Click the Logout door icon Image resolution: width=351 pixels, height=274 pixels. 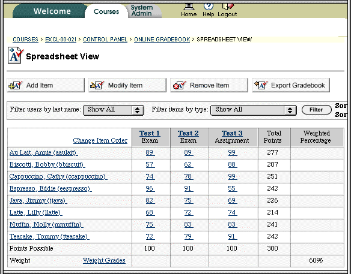(228, 7)
